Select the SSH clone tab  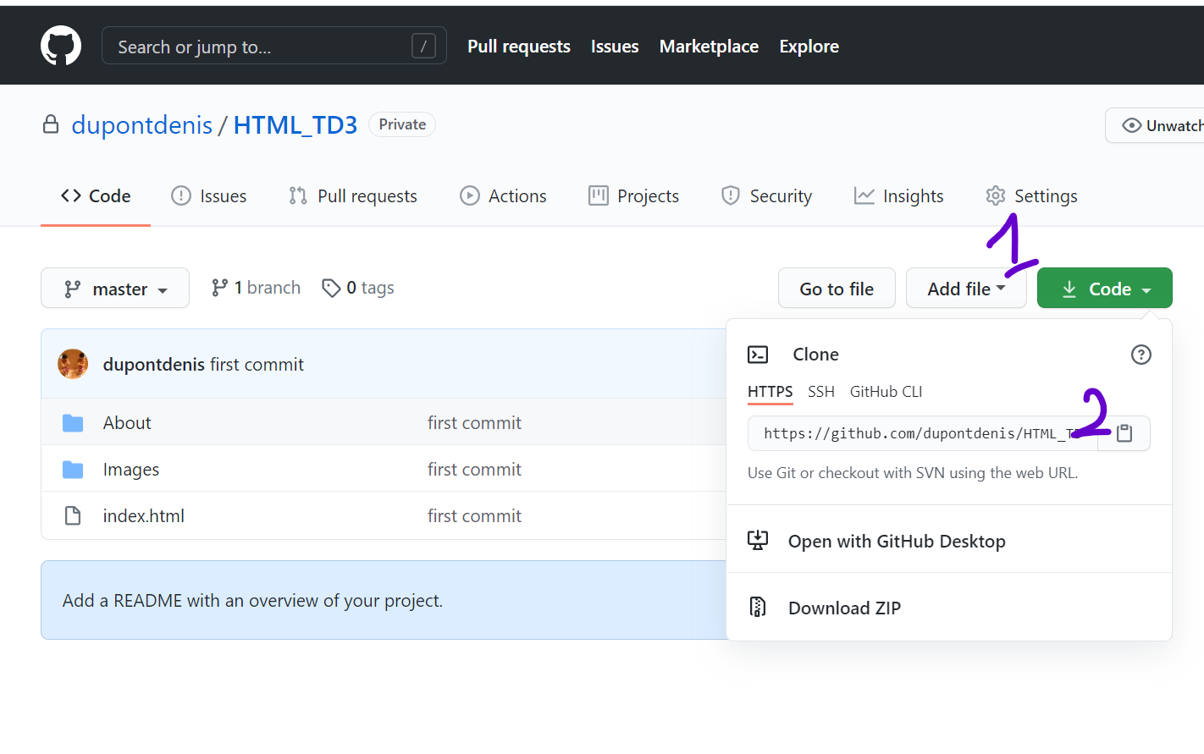coord(821,392)
